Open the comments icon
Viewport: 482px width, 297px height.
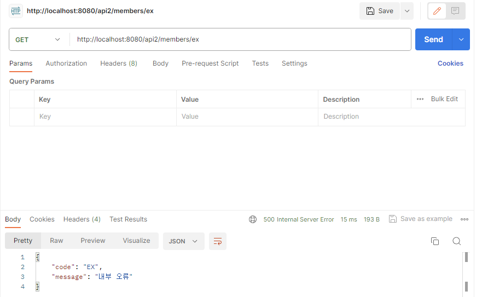[455, 11]
